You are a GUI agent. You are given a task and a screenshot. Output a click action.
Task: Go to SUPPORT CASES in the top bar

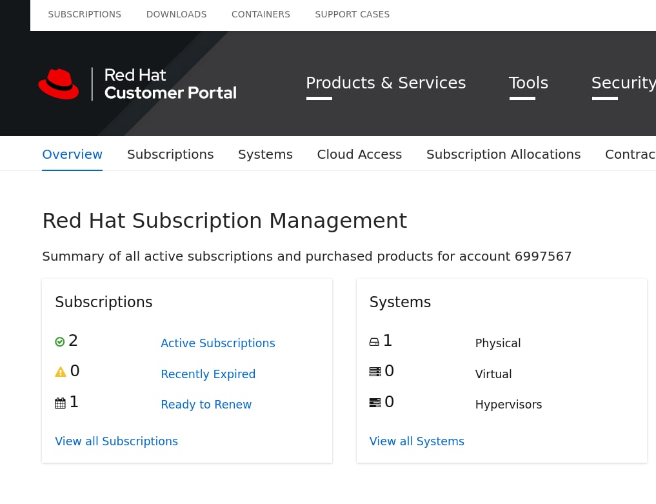(x=352, y=15)
